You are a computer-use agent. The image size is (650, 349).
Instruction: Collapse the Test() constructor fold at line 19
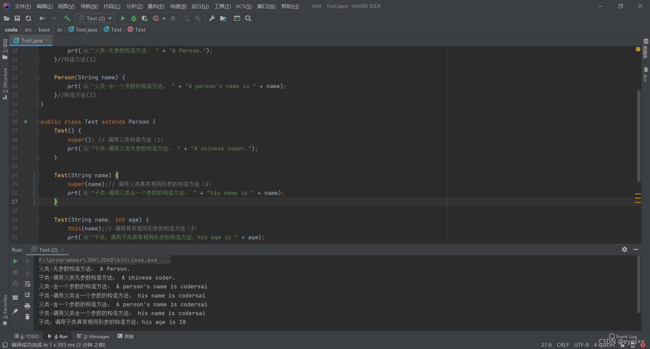click(x=38, y=131)
